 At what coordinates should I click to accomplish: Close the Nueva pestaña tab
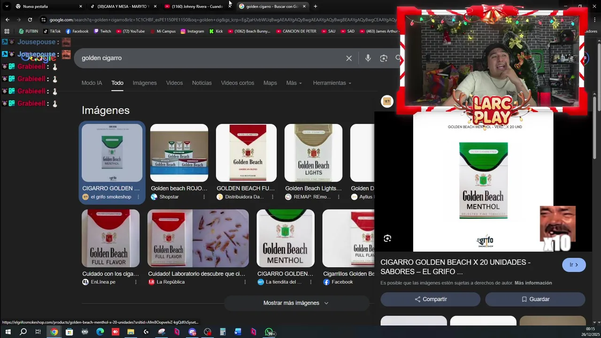(81, 7)
